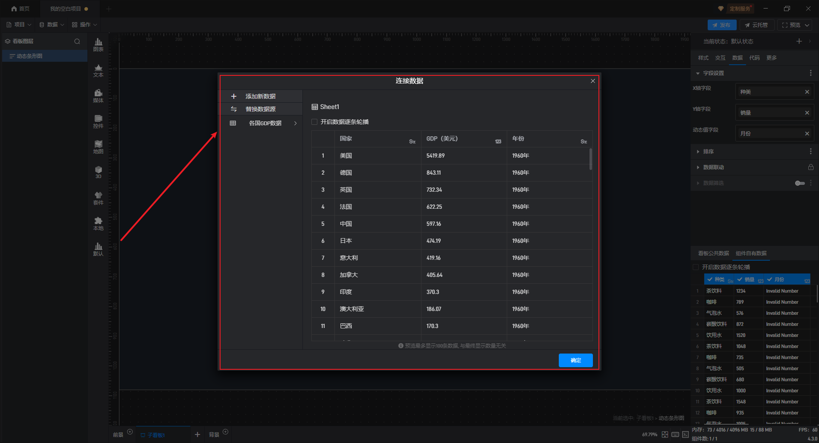Open the 媒体 media component category
Screen dimensions: 819x443
pyautogui.click(x=98, y=96)
